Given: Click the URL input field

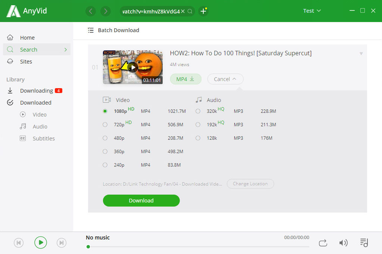Looking at the screenshot, I should click(x=151, y=11).
